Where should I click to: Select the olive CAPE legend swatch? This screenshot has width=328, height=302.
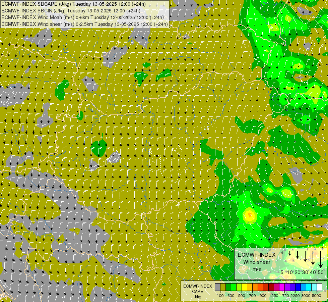[223, 287]
